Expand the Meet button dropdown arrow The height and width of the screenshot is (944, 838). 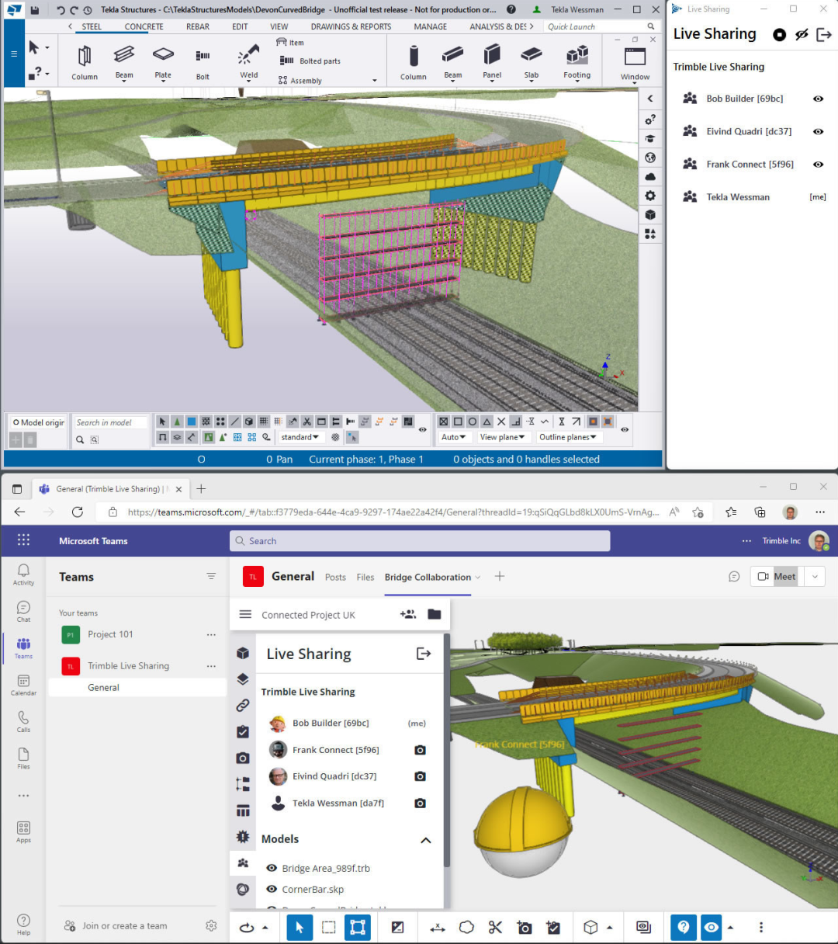(x=814, y=576)
